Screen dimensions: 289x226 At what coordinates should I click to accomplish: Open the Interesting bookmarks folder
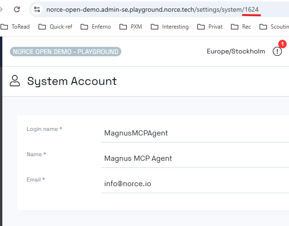pyautogui.click(x=170, y=27)
